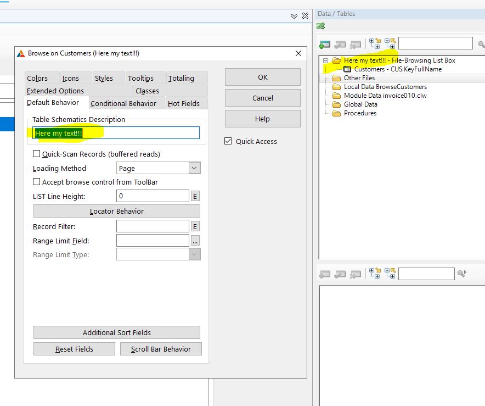The height and width of the screenshot is (406, 485).
Task: Open the Loading Method dropdown
Action: (194, 168)
